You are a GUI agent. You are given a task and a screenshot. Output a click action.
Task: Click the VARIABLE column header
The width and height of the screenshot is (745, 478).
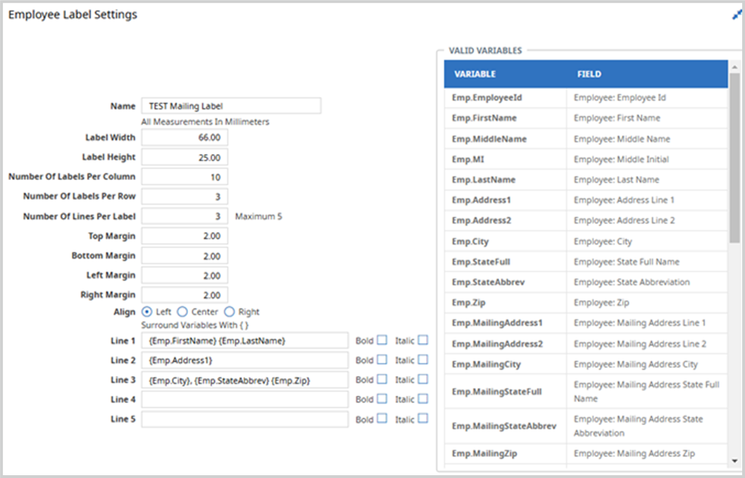pos(506,74)
